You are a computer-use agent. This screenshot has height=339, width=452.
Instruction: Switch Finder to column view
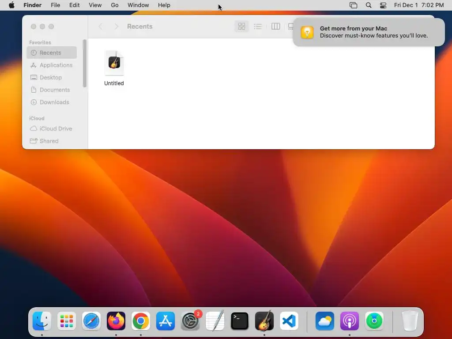coord(275,26)
